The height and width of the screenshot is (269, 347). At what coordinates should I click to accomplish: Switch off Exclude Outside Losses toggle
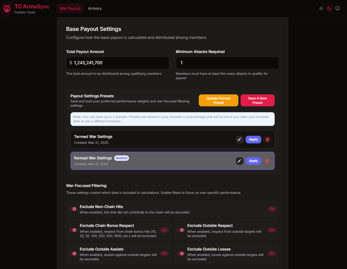click(x=181, y=253)
